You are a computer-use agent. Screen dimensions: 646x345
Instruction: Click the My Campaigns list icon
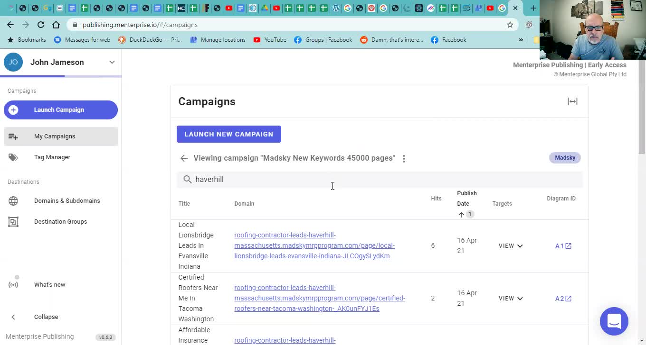13,136
